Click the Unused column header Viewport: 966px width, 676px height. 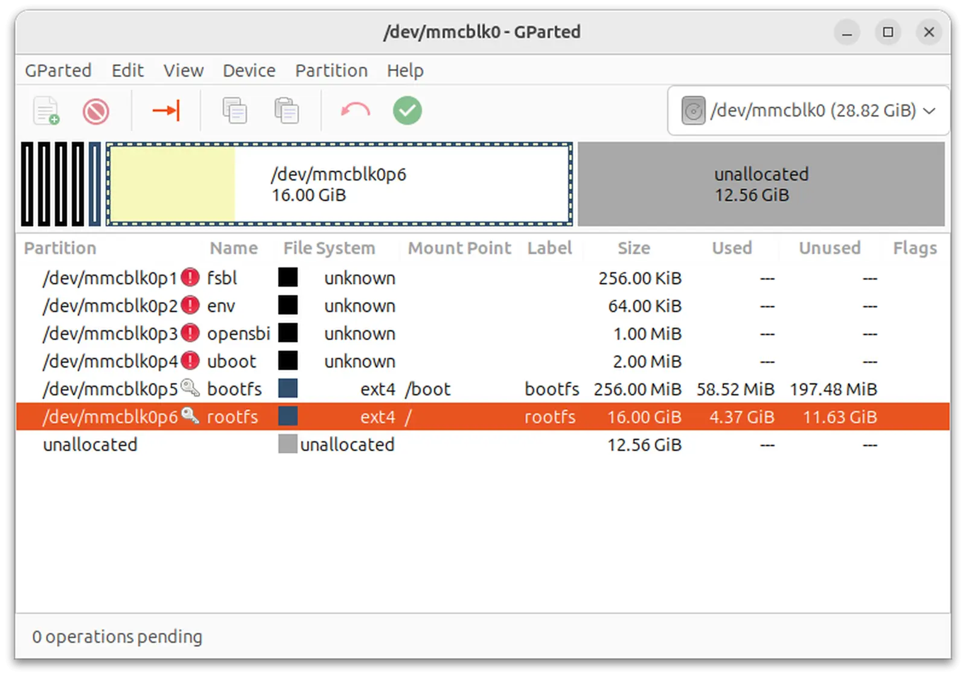[830, 248]
